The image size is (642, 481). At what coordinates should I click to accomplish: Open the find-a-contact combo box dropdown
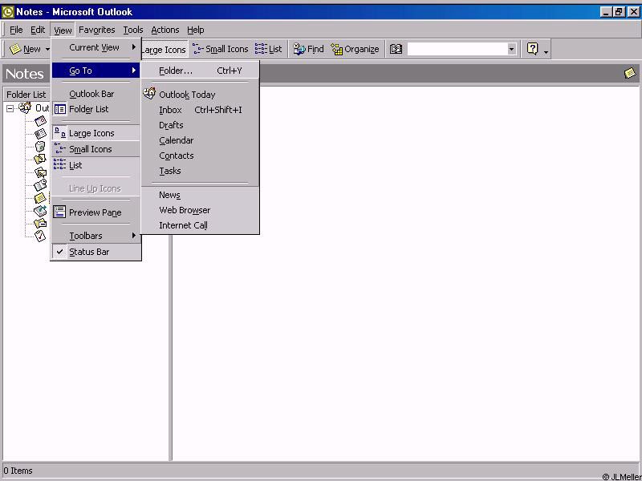511,49
